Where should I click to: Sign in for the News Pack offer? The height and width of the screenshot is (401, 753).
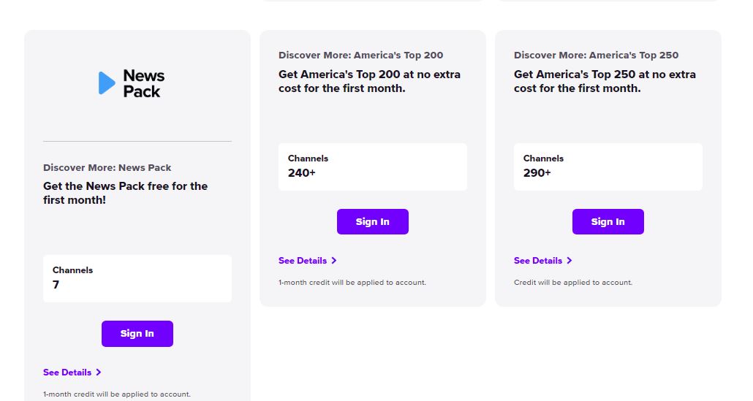[137, 334]
